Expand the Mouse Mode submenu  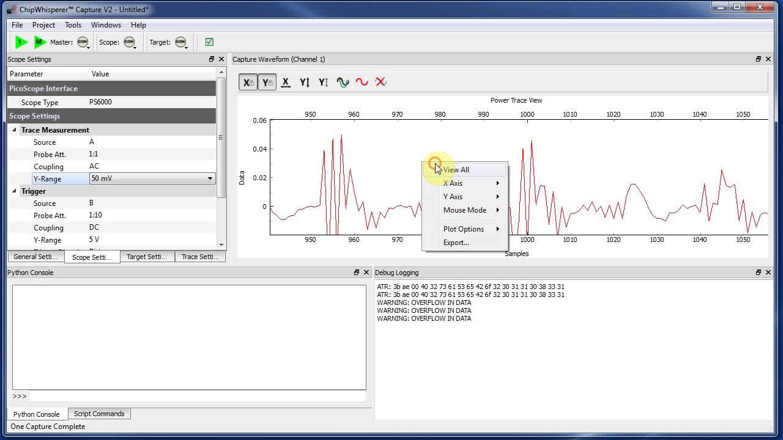(465, 210)
